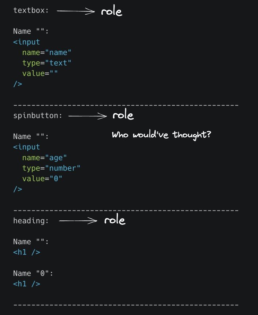Screen dimensions: 258x315
Task: Click the value="0" attribute line
Action: tap(42, 179)
